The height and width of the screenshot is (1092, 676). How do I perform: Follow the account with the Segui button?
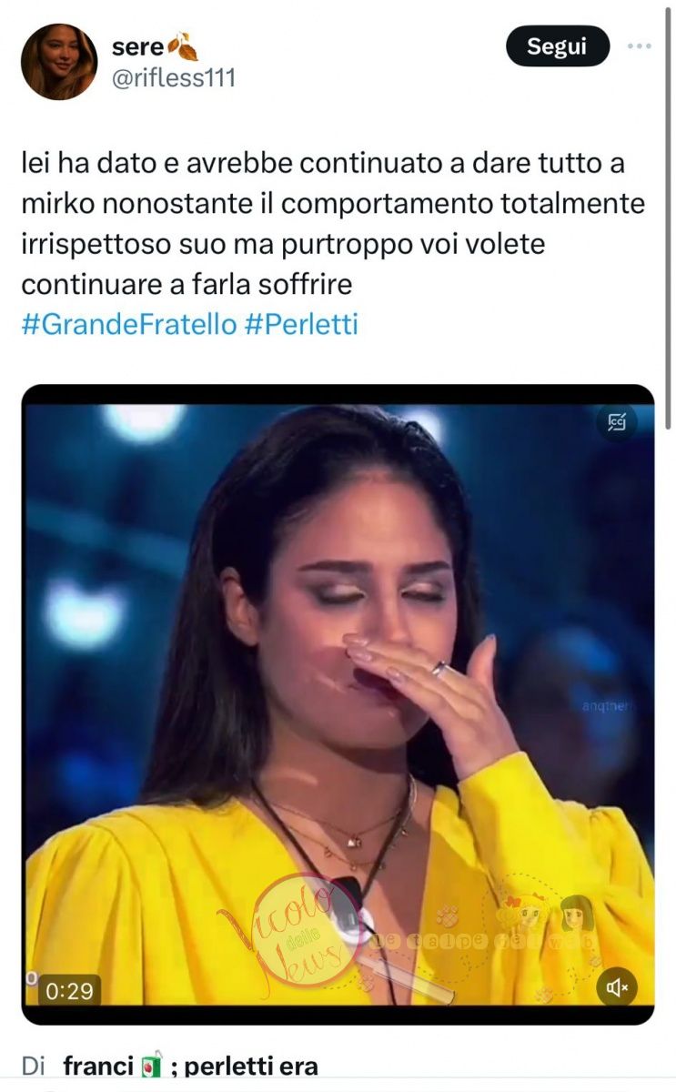point(557,45)
